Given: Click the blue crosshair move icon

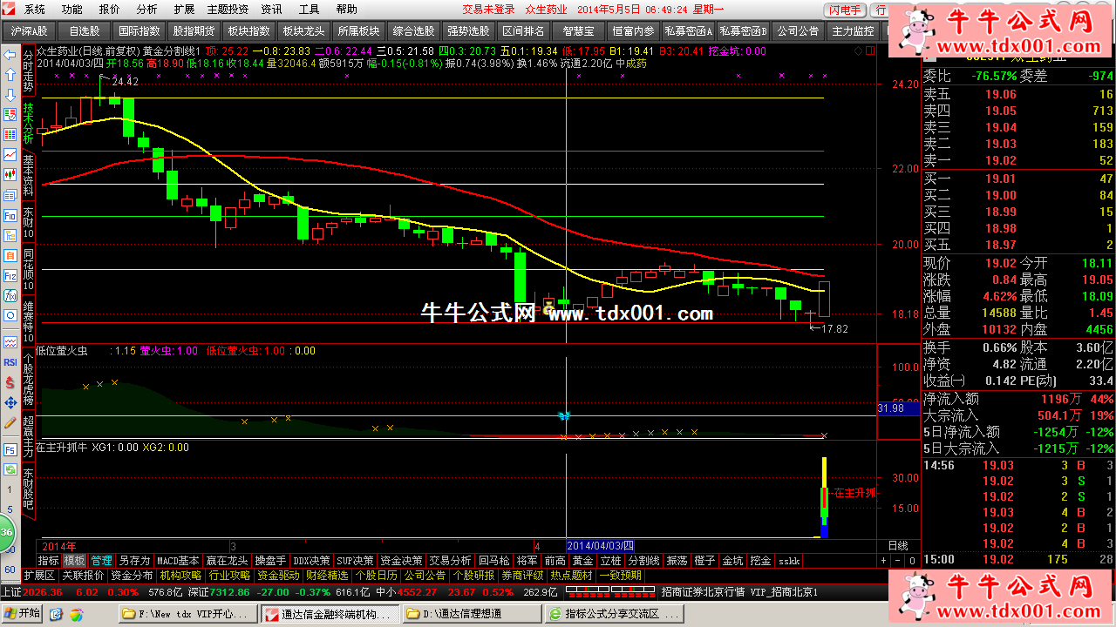Looking at the screenshot, I should (x=10, y=402).
